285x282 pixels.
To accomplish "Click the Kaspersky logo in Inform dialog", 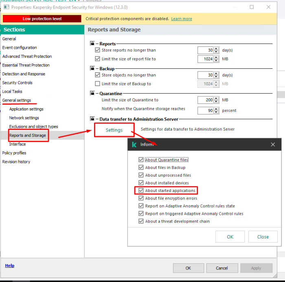I will (134, 144).
